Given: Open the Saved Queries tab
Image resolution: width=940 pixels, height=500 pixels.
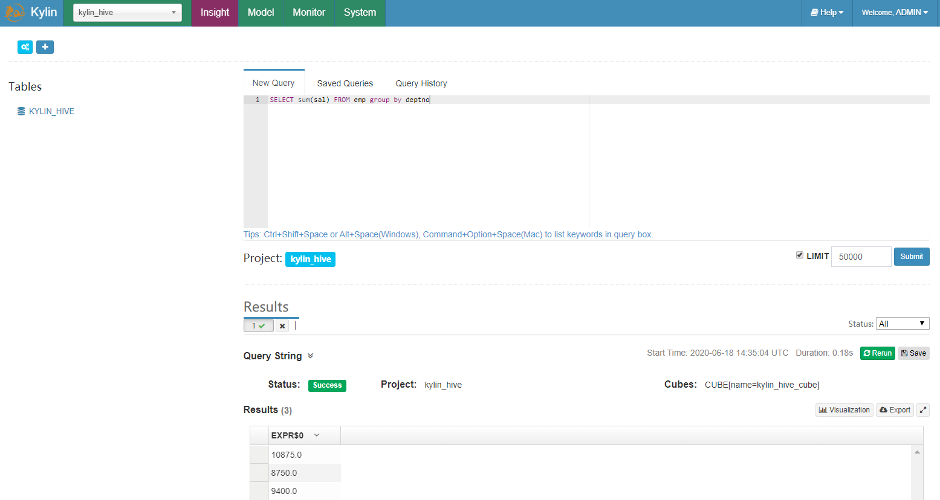Looking at the screenshot, I should coord(345,83).
